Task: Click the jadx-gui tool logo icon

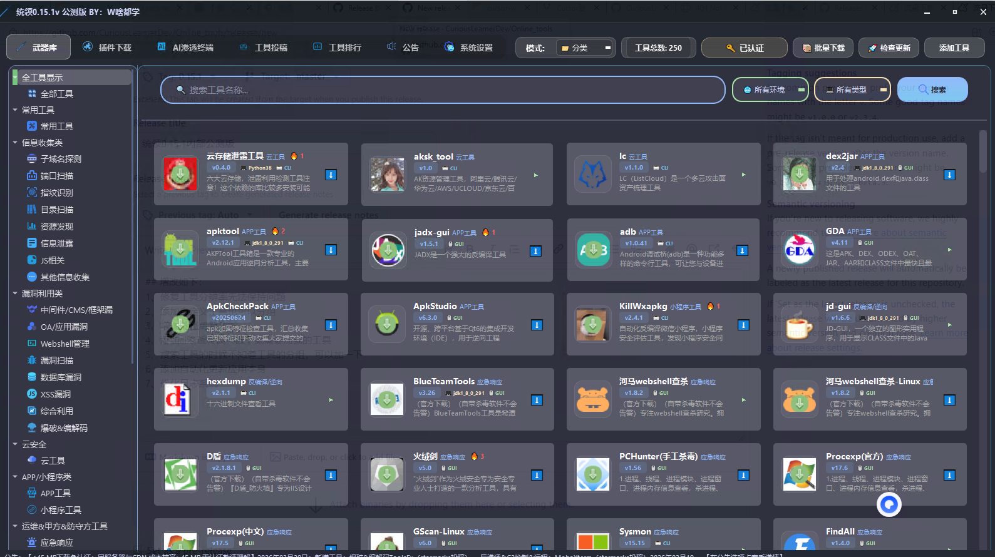Action: tap(388, 250)
